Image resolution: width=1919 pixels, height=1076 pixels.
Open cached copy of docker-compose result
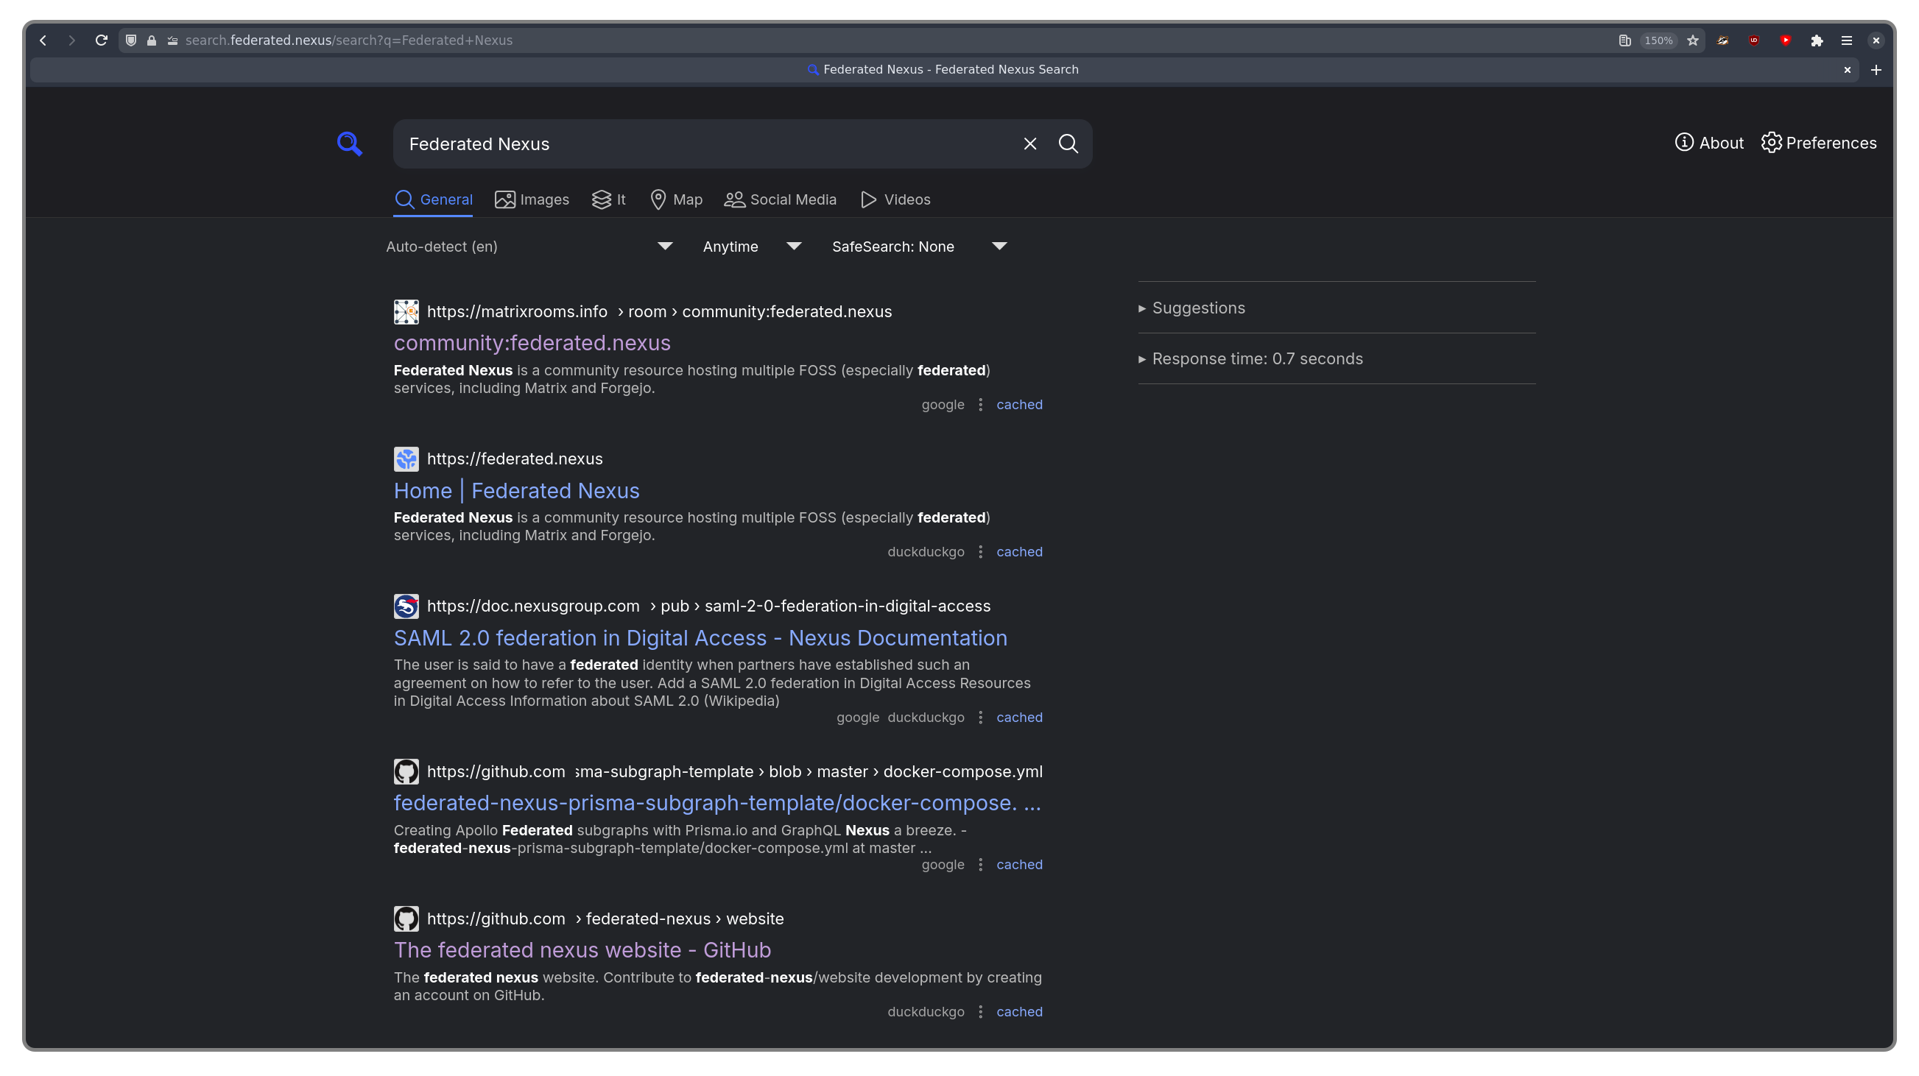point(1020,865)
